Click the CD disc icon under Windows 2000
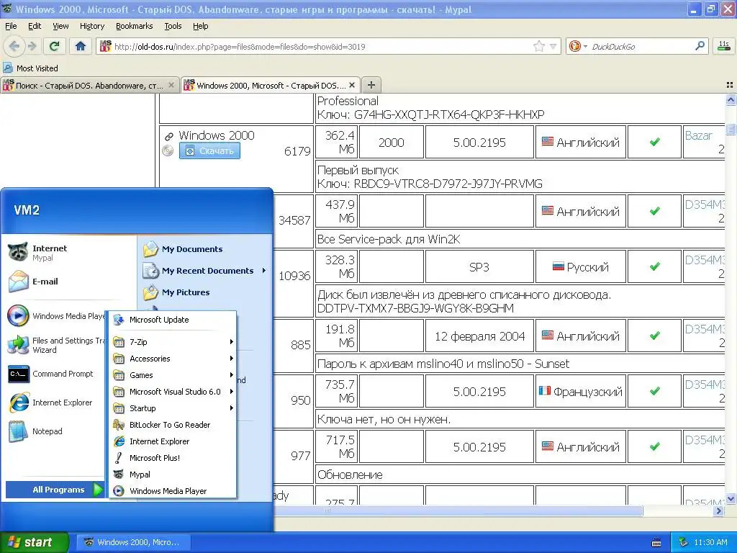 pos(168,150)
